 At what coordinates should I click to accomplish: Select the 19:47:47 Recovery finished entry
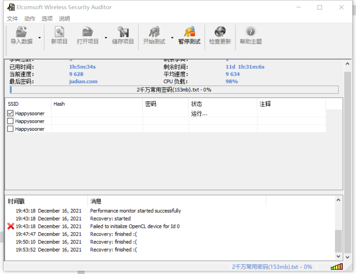pos(113,234)
